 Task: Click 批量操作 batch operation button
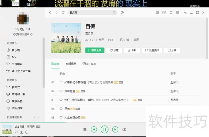152,50
